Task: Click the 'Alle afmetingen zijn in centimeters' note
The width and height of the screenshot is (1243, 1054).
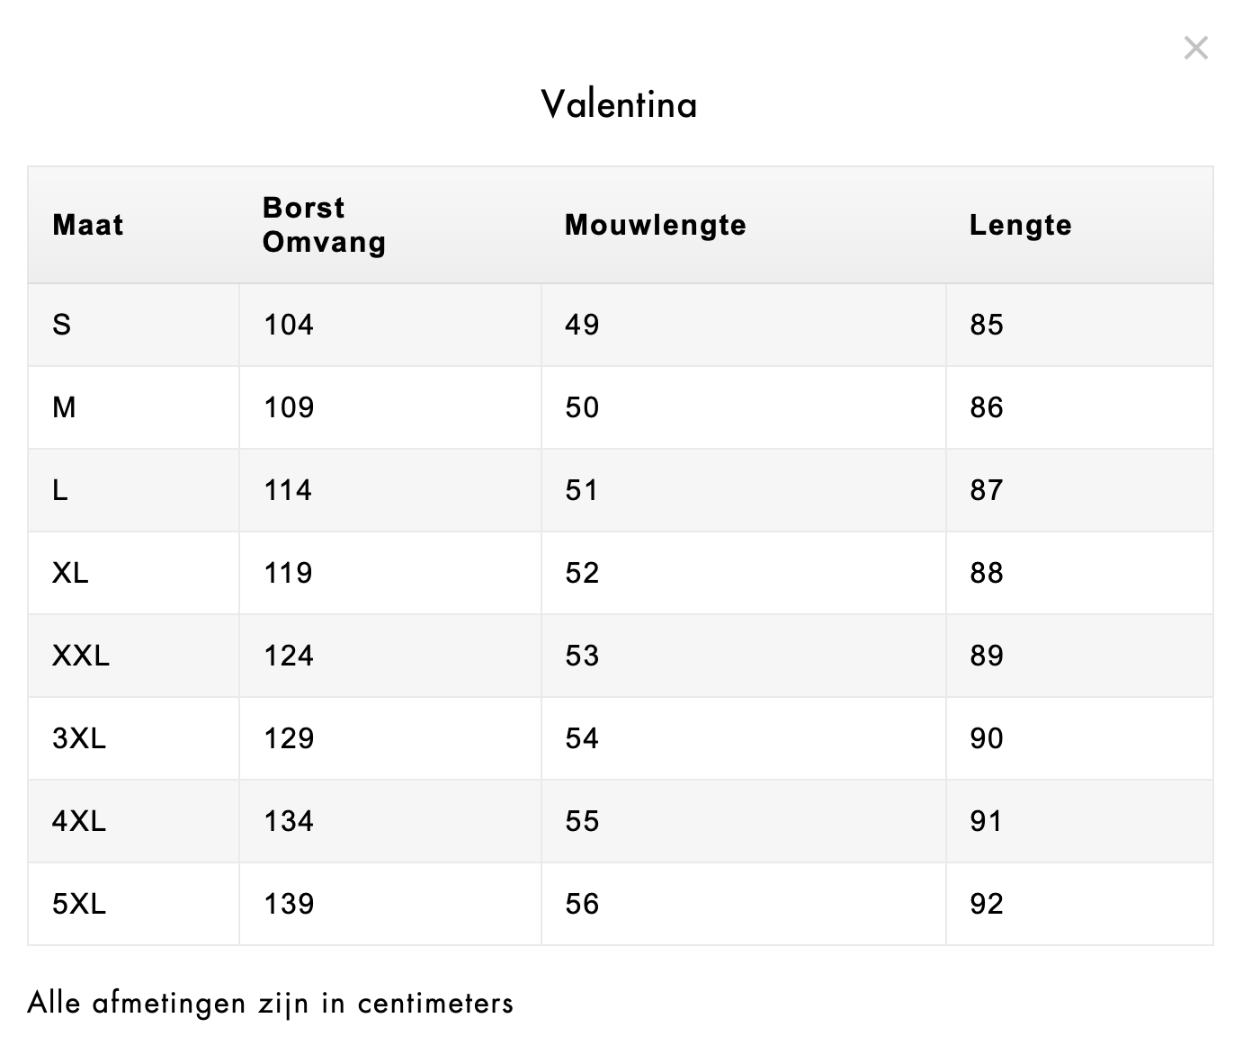Action: [270, 1003]
